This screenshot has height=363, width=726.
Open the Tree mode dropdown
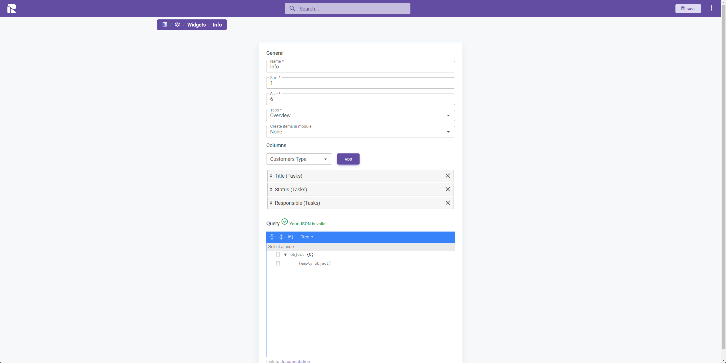coord(307,237)
